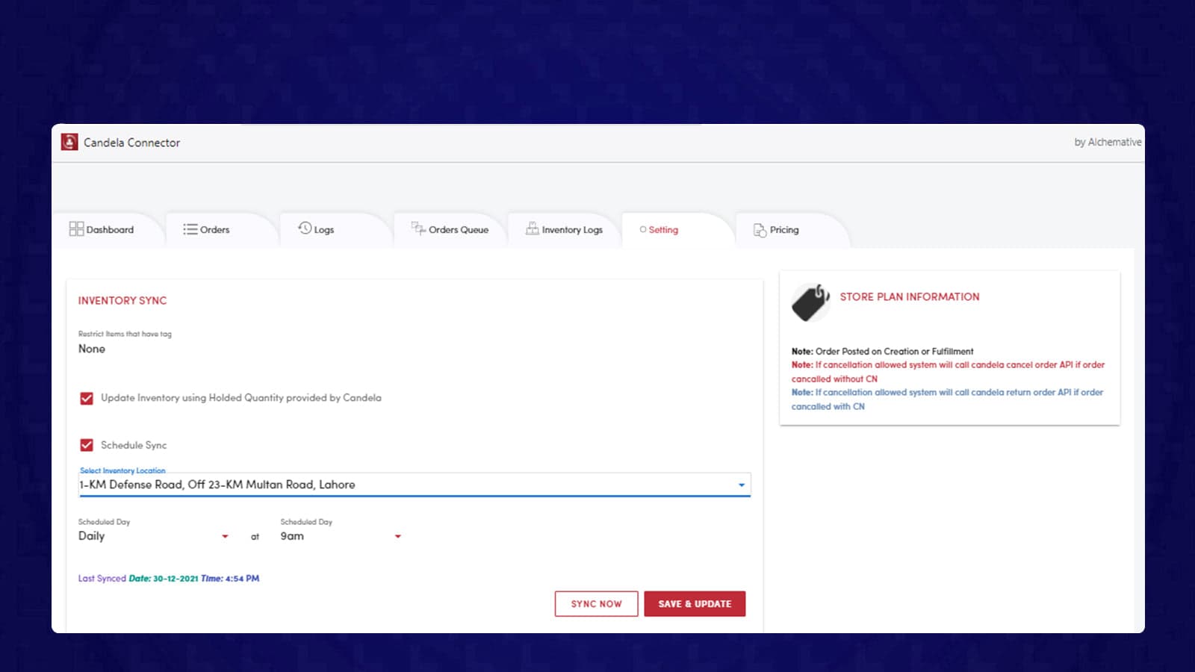
Task: Select the radio indicator beside Setting
Action: tap(642, 230)
